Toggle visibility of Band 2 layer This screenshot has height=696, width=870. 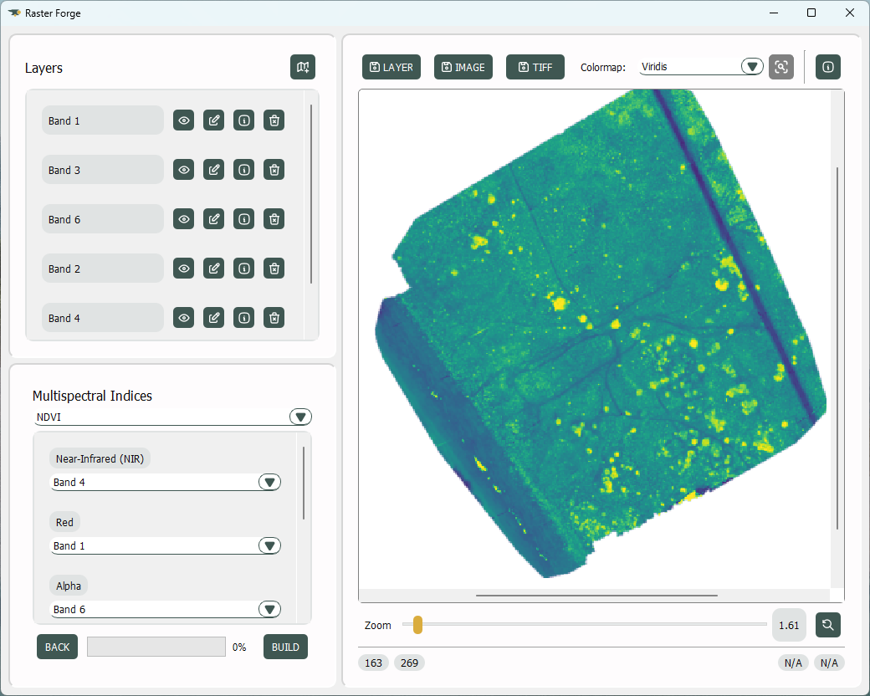184,269
